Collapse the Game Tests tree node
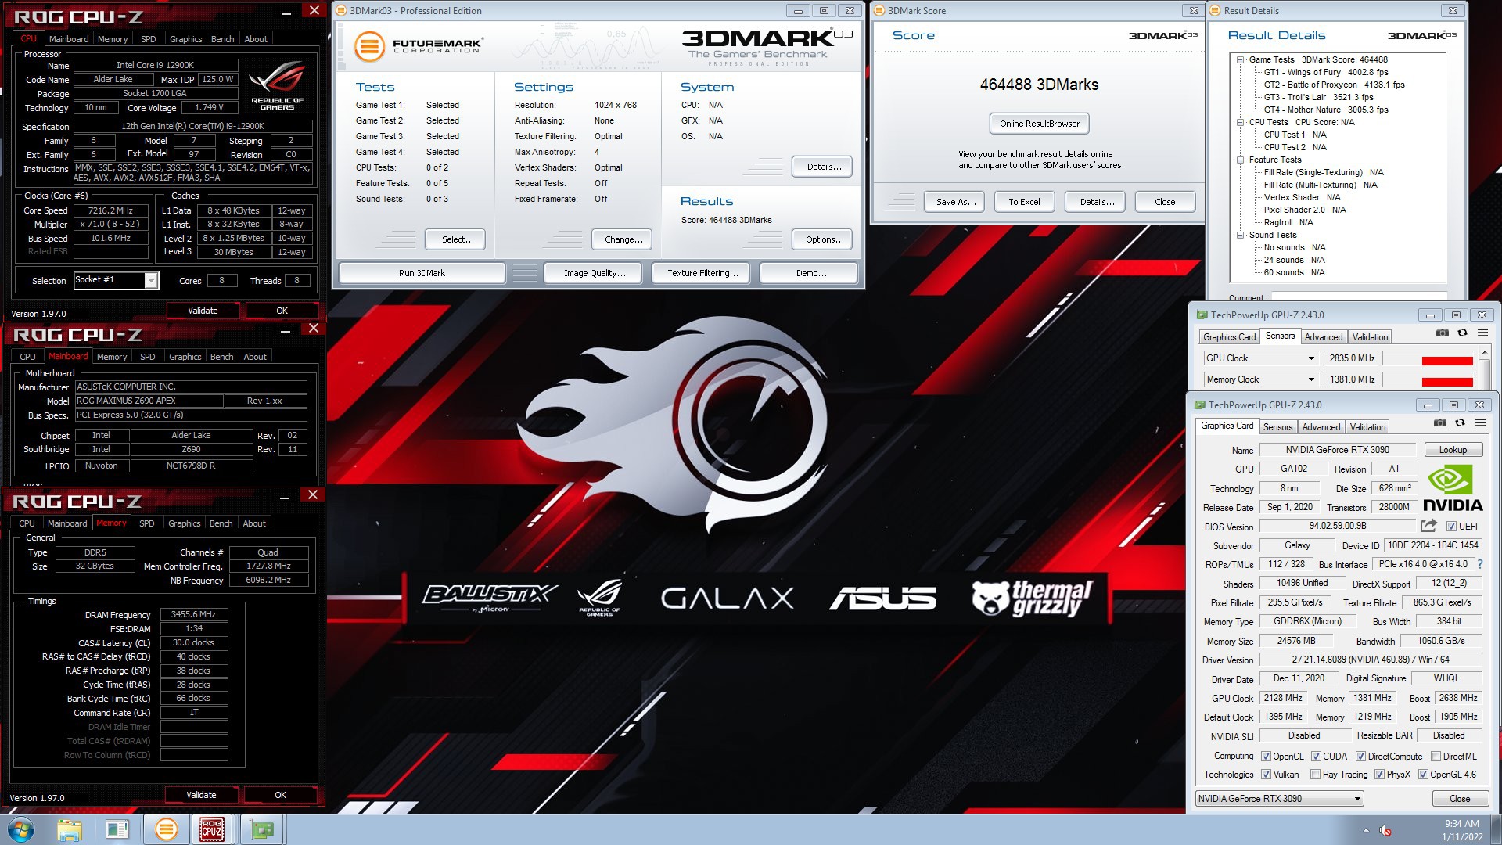 coord(1241,59)
